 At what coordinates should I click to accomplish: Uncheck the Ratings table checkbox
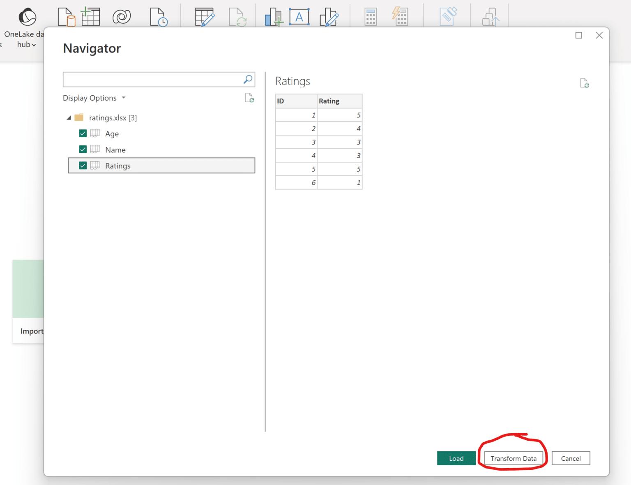[83, 165]
